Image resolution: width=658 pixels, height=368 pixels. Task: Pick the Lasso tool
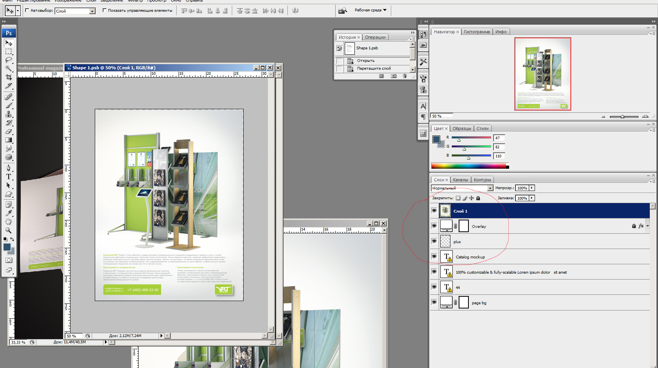[x=9, y=60]
